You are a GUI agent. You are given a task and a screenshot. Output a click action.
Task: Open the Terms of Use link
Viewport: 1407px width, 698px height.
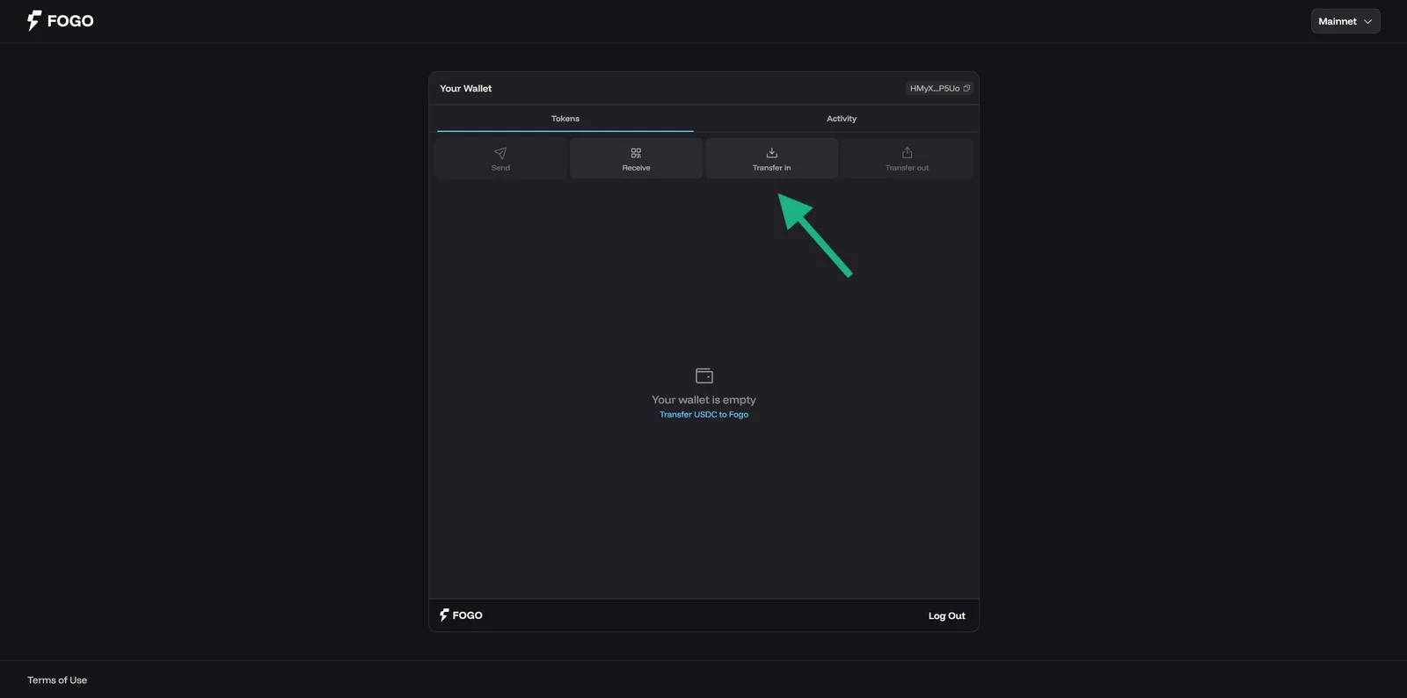pos(57,680)
